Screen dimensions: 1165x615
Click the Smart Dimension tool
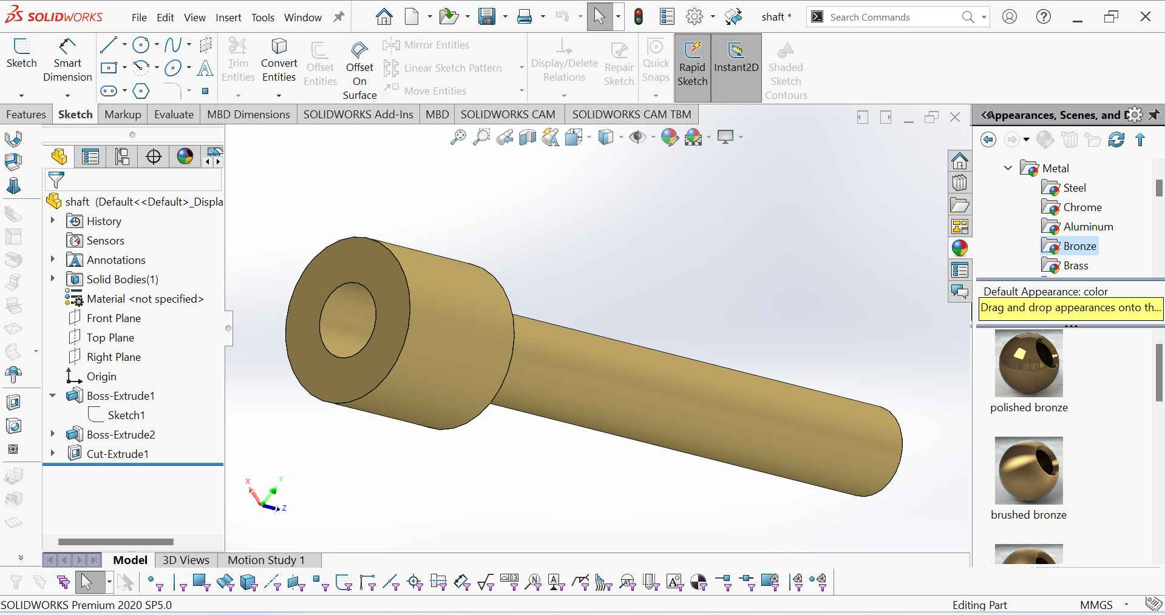pyautogui.click(x=67, y=61)
